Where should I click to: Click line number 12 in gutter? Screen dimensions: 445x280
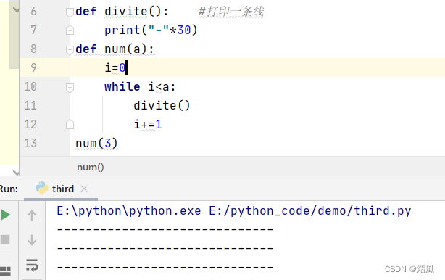click(30, 124)
